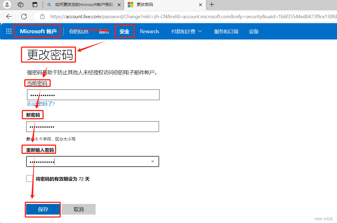
Task: Close the 如何更改您的microsoft帐户密码 tab
Action: click(119, 5)
